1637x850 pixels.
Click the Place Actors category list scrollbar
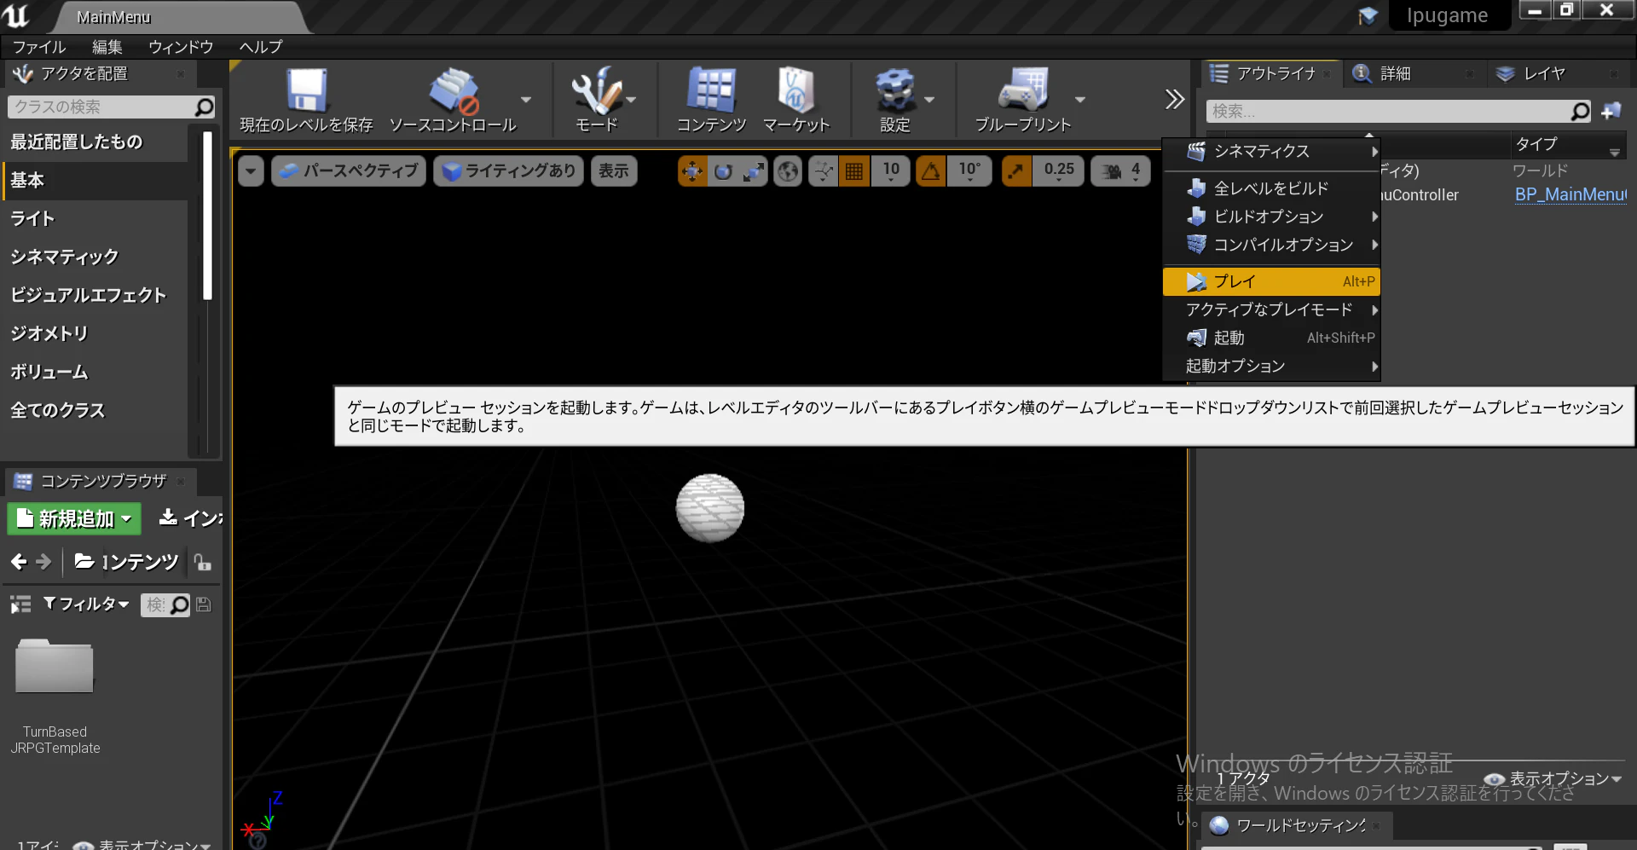[207, 215]
